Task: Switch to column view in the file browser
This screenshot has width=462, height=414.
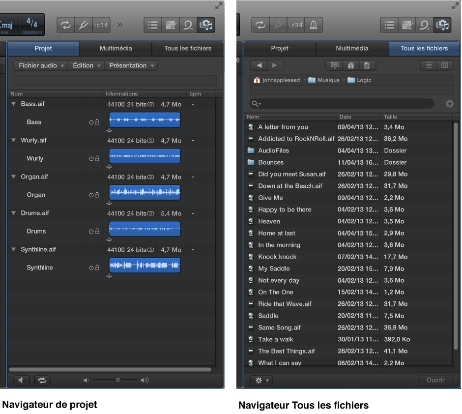Action: pos(445,65)
